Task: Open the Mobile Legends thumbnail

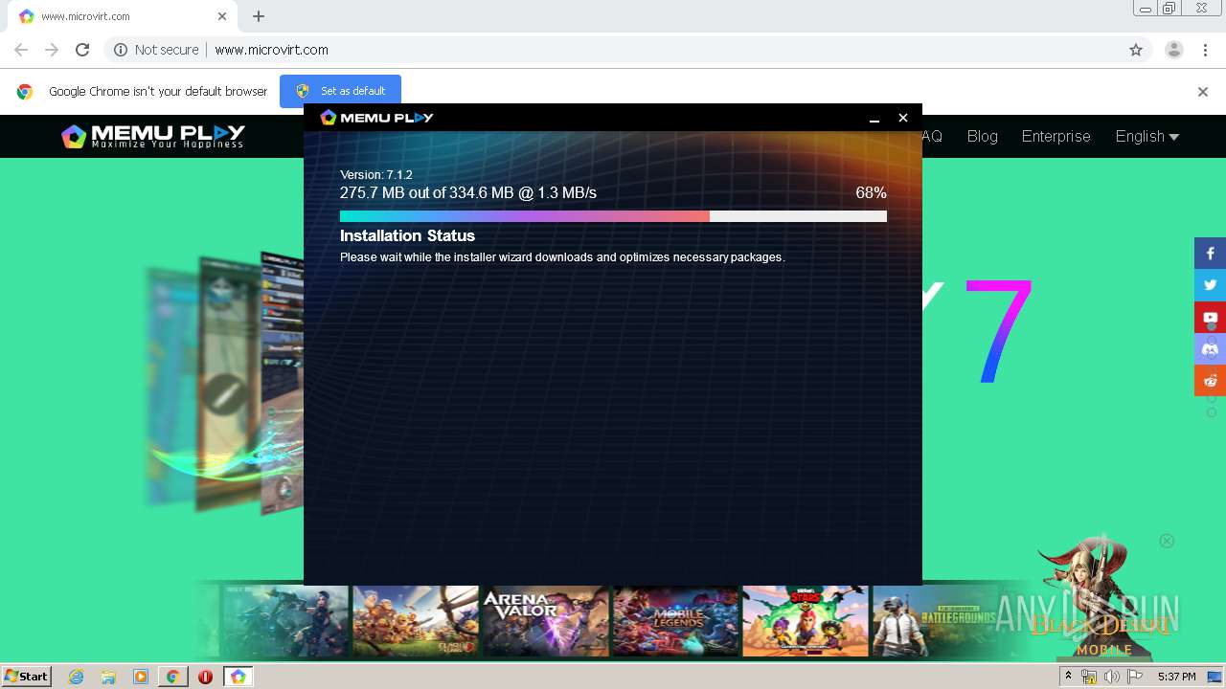Action: 675,621
